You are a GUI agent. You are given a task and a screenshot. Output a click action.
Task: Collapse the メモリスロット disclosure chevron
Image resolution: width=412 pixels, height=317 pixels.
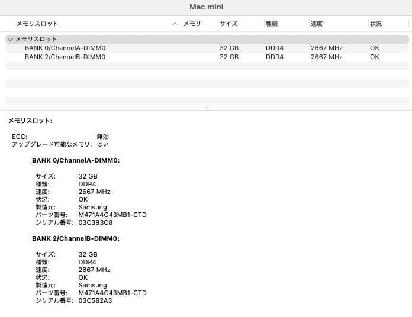click(x=9, y=39)
